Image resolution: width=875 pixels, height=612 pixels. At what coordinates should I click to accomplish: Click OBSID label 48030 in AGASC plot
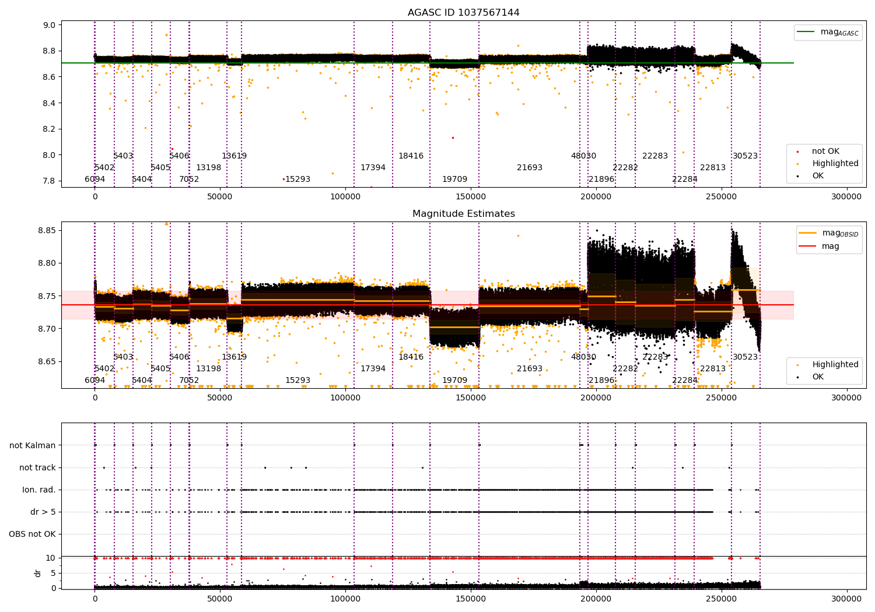pos(583,156)
